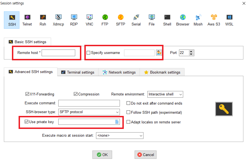This screenshot has height=166, width=247.
Task: Select the WSL session icon
Action: pyautogui.click(x=229, y=20)
